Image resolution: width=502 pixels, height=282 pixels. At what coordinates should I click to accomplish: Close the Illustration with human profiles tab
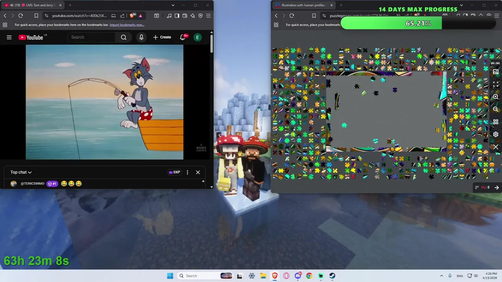click(x=331, y=5)
